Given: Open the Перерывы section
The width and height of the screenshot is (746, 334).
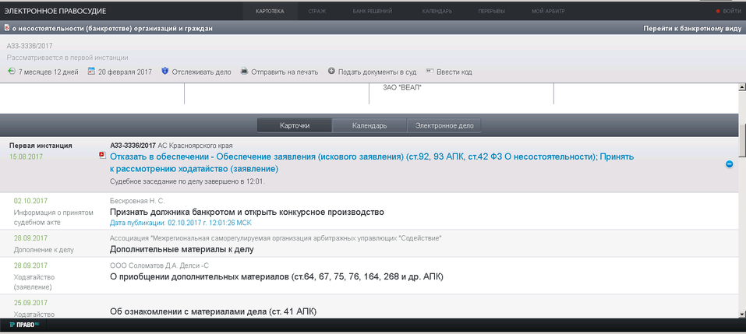Looking at the screenshot, I should 491,12.
